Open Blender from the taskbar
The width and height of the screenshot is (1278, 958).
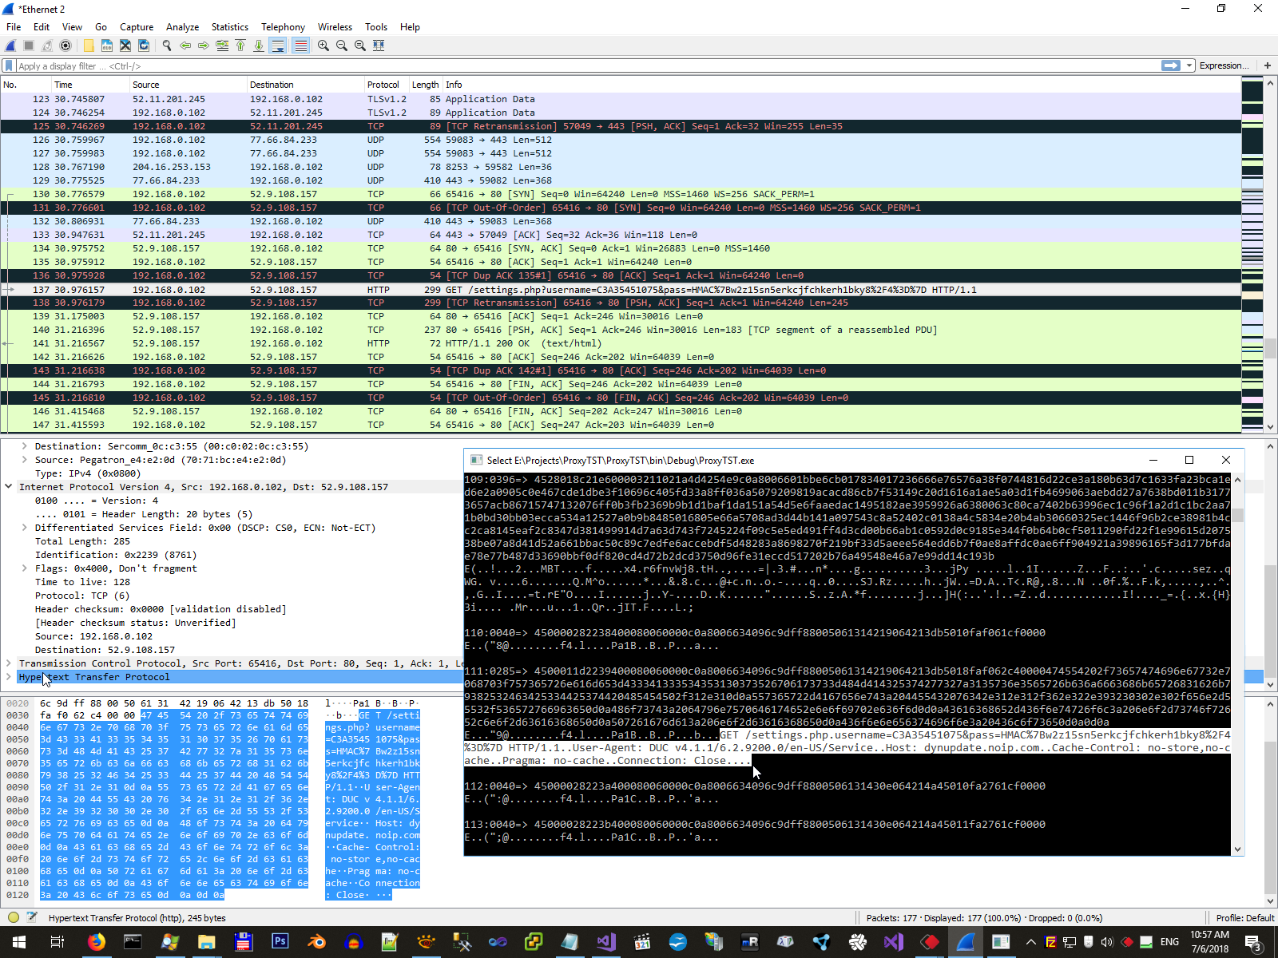click(317, 942)
